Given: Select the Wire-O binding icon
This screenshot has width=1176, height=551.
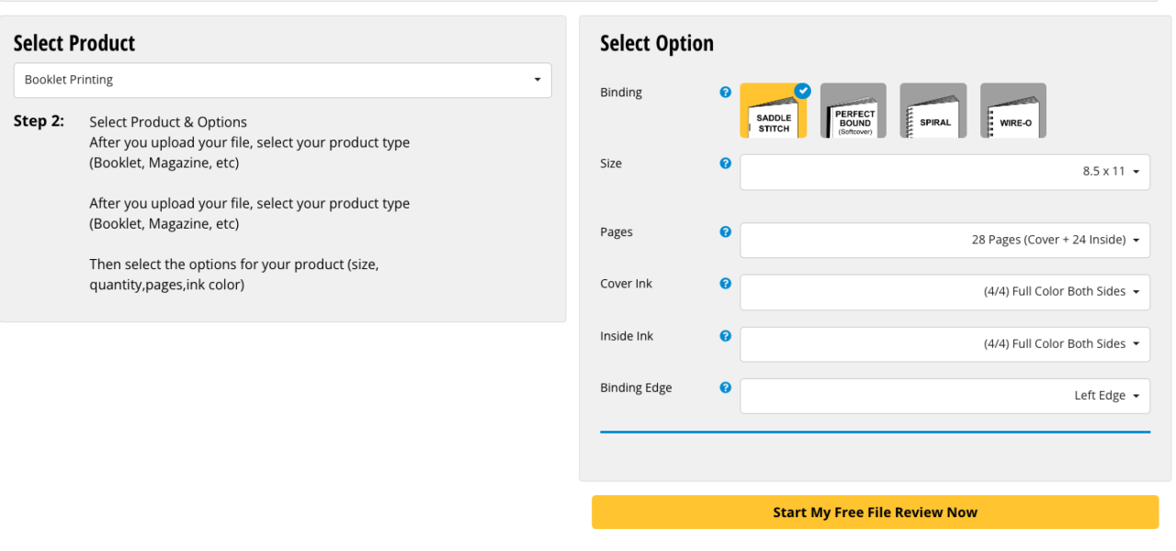Looking at the screenshot, I should click(1013, 111).
